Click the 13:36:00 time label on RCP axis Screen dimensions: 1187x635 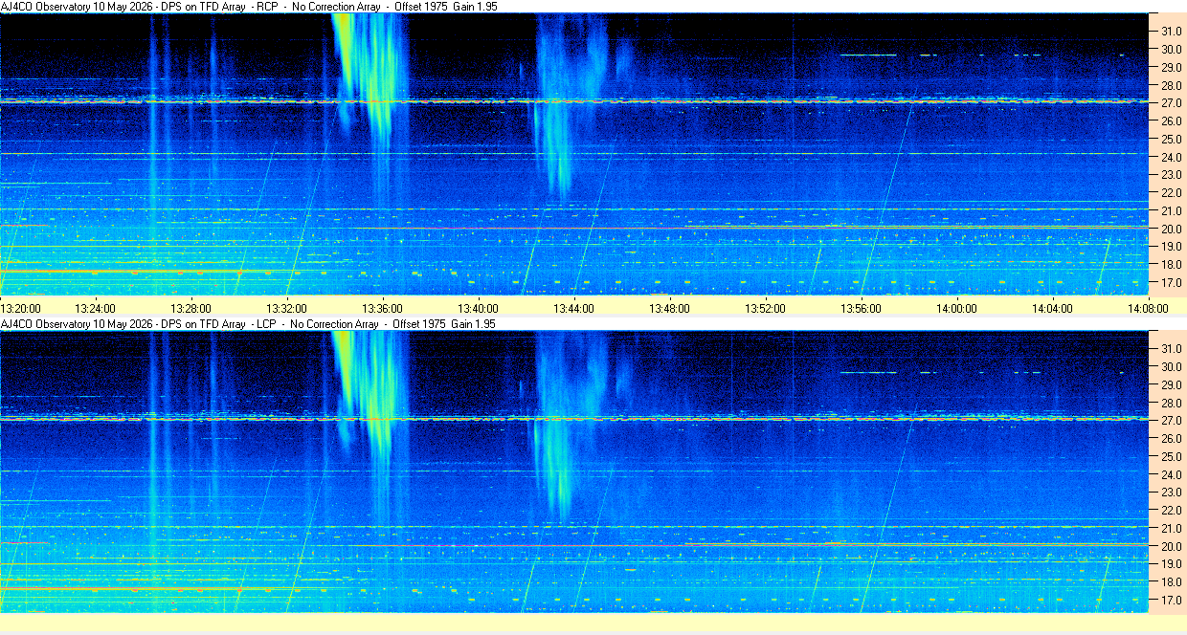pyautogui.click(x=382, y=308)
